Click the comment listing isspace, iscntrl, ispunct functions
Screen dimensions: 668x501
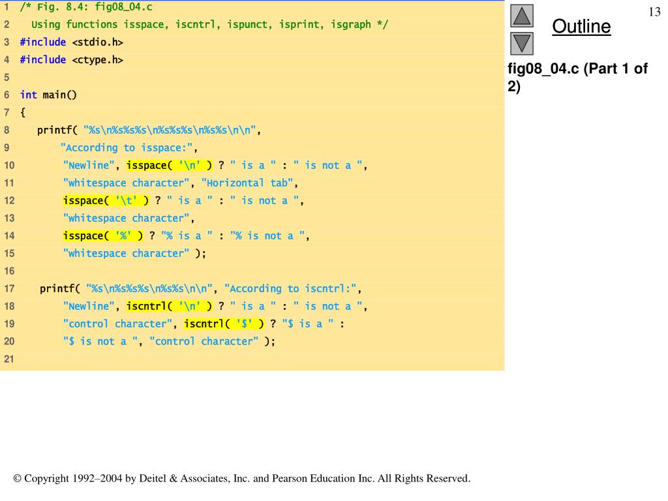pyautogui.click(x=209, y=24)
